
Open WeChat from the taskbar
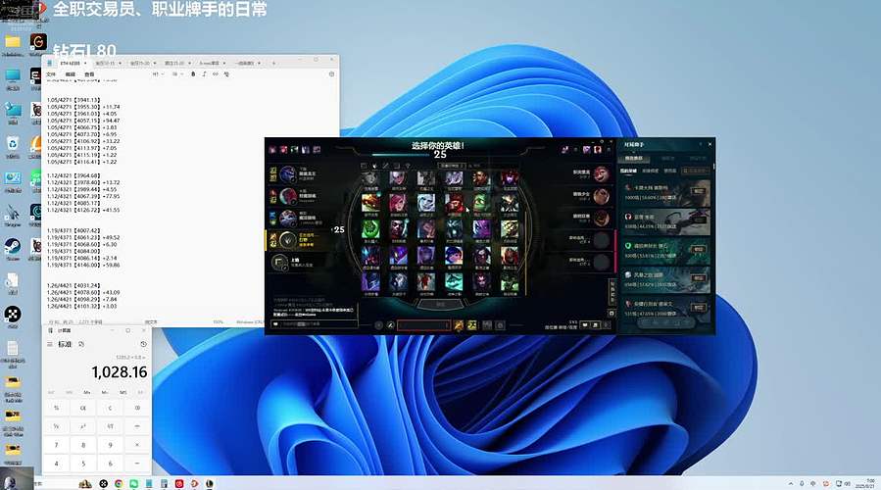coord(133,484)
